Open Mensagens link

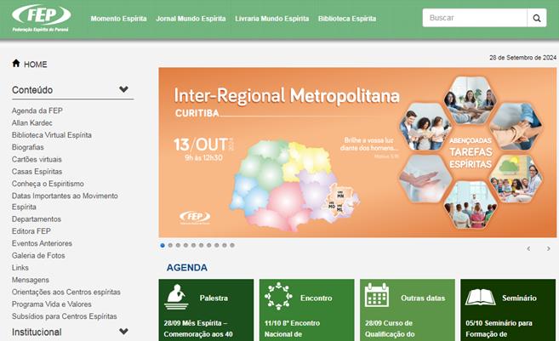[x=31, y=280]
